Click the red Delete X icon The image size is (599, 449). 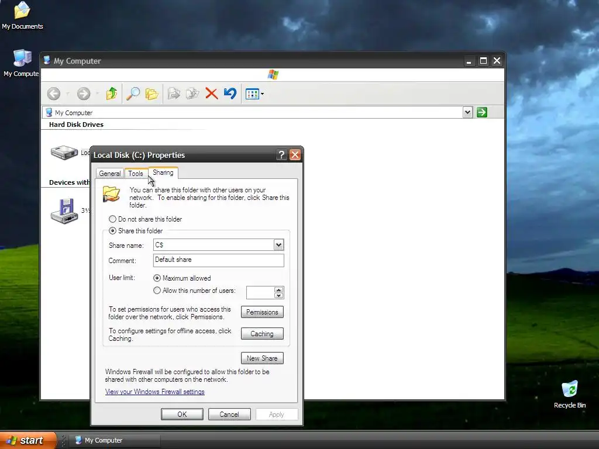click(x=211, y=94)
